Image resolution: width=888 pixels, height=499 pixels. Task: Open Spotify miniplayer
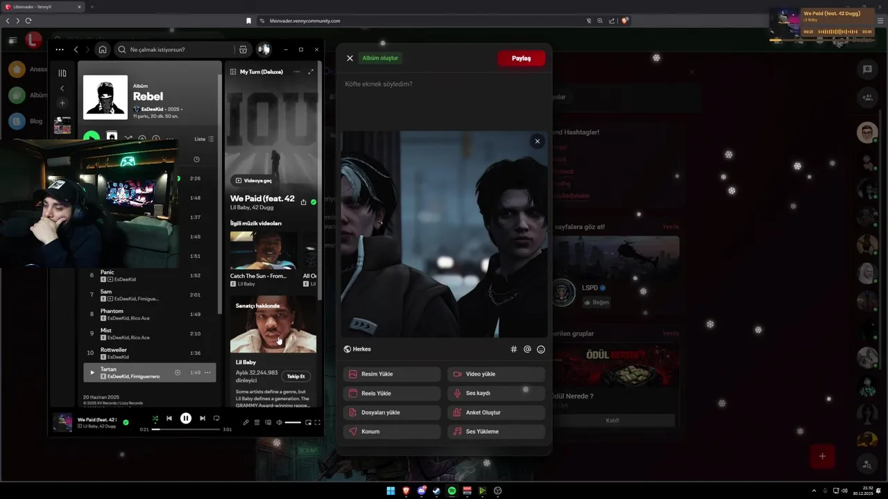(x=308, y=423)
